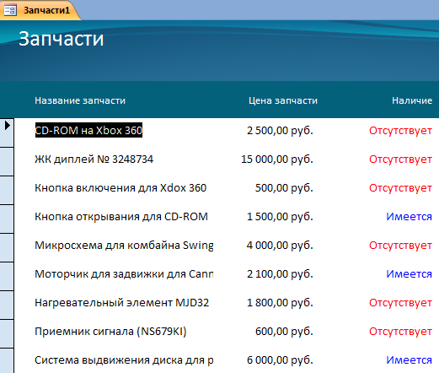Click 'Имеется' in the Система выдвижения row
Screen dimensions: 439x373
point(409,360)
